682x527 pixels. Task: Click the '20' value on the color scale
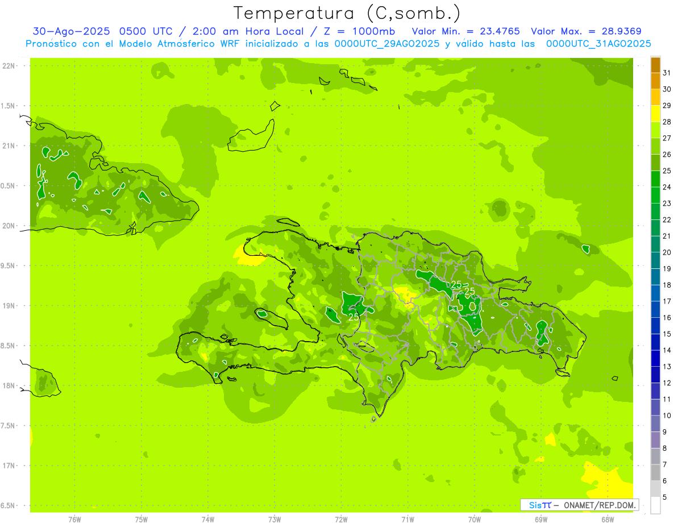coord(667,252)
